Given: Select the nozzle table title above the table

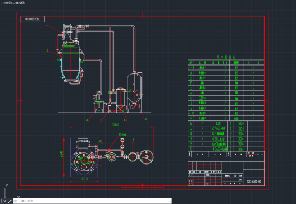Looking at the screenshot, I should (x=226, y=57).
